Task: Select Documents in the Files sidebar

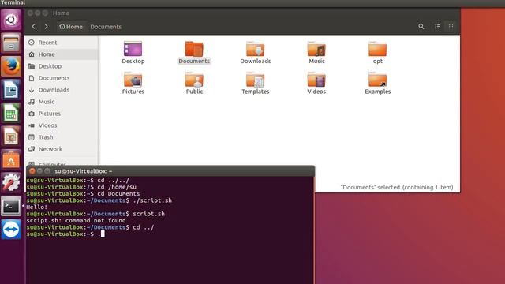Action: click(62, 78)
